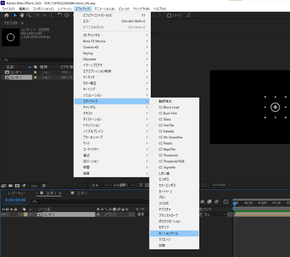Select the Hand tool

[22, 15]
